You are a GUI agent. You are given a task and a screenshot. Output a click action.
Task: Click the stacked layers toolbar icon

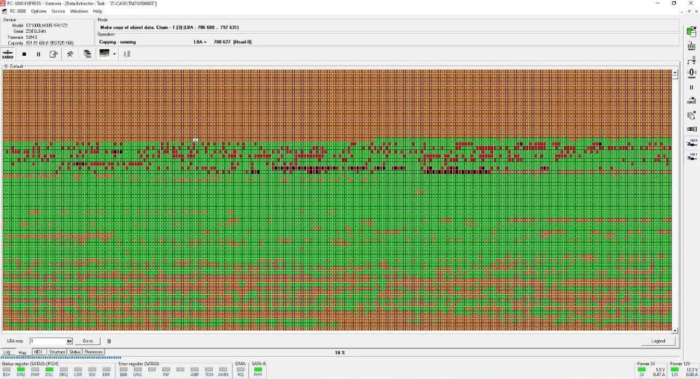point(87,54)
